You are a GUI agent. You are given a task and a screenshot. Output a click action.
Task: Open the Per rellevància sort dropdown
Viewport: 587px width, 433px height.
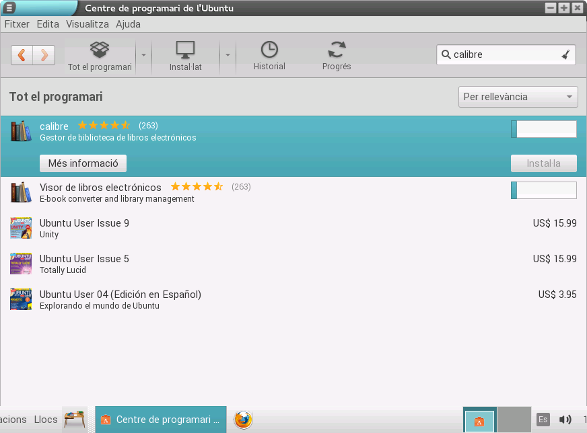pyautogui.click(x=518, y=97)
